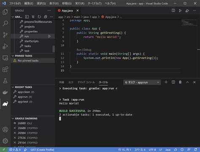
Task: Click the Gradle task list scrollbar
Action: tap(54, 49)
